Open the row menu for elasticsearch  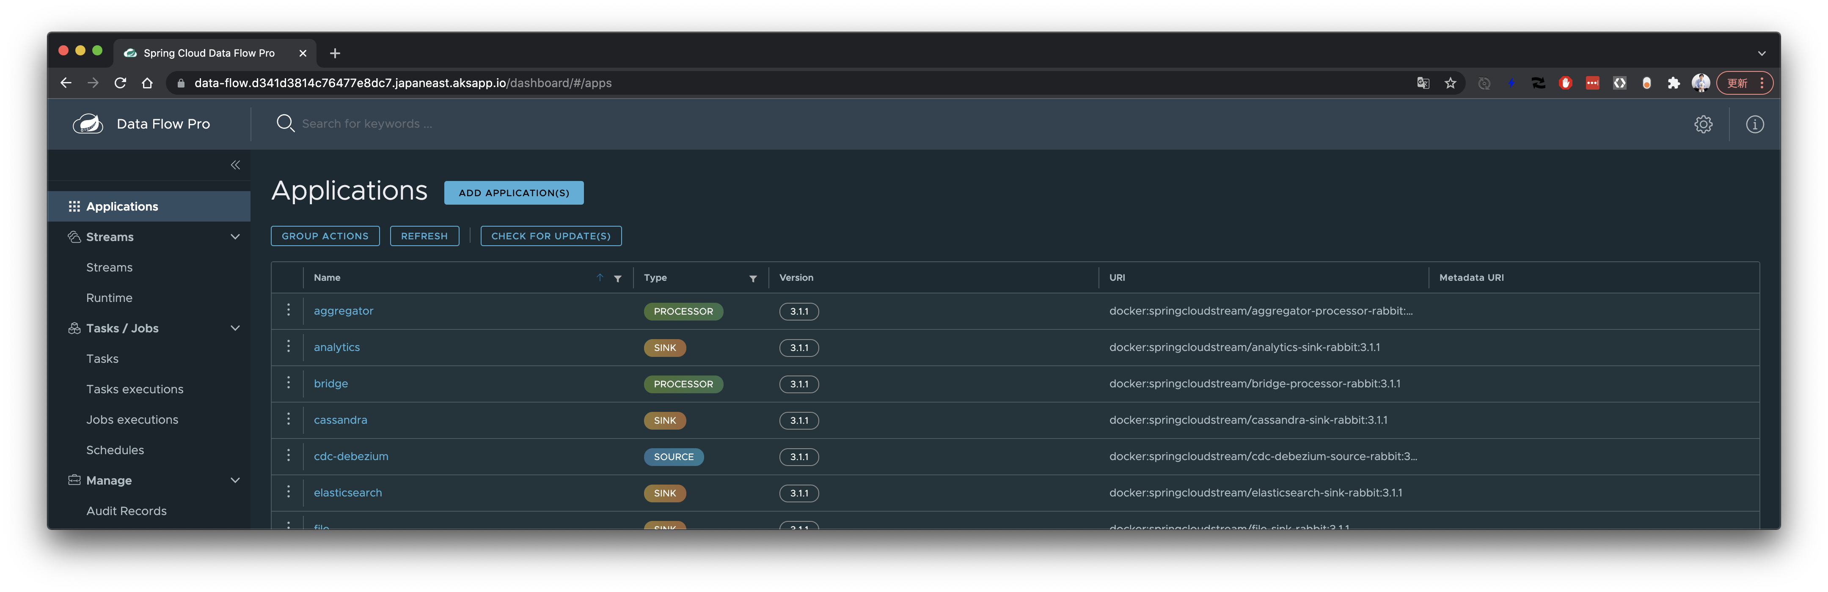click(288, 492)
